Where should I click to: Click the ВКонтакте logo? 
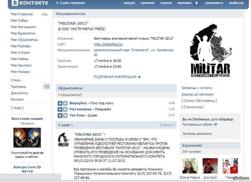29,3
